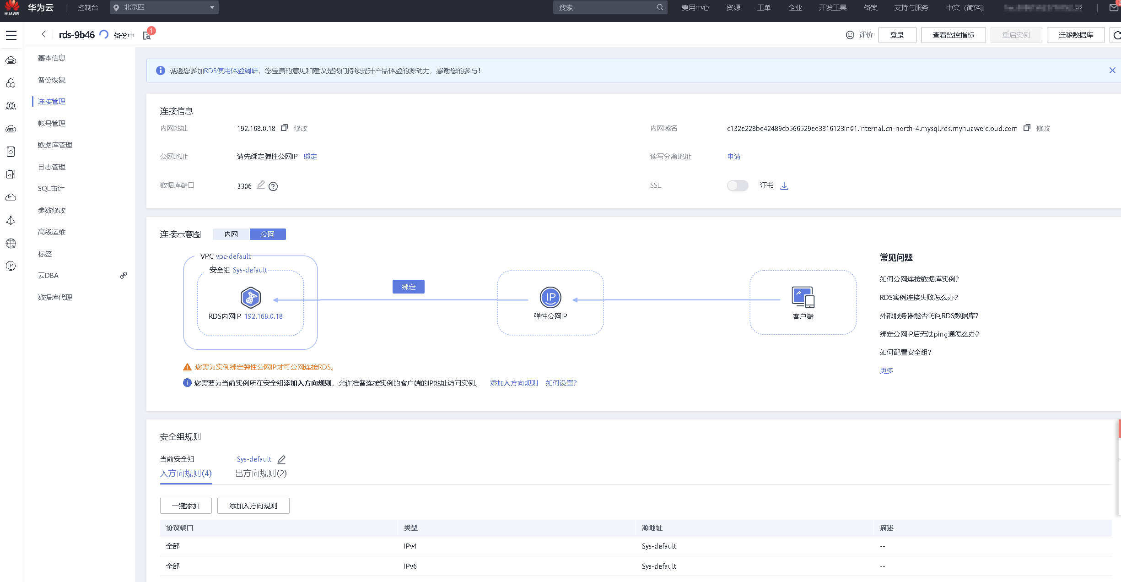Click the blue 绑定 button in diagram

[408, 287]
